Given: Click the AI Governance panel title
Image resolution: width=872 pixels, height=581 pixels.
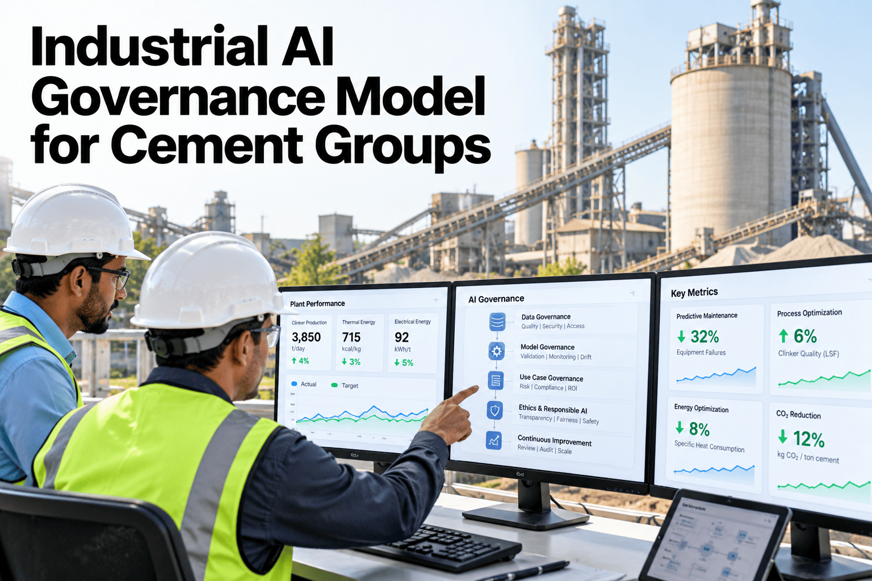Looking at the screenshot, I should [496, 299].
